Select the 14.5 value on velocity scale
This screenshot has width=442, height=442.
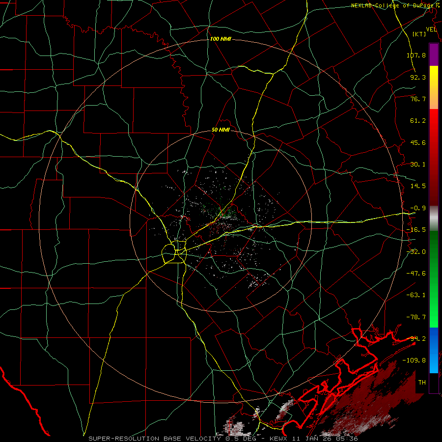[x=418, y=186]
